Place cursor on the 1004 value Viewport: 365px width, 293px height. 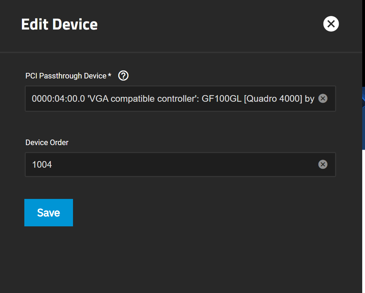pyautogui.click(x=42, y=165)
